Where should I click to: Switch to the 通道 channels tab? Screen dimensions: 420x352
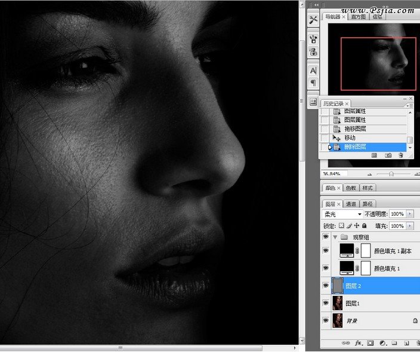click(350, 204)
